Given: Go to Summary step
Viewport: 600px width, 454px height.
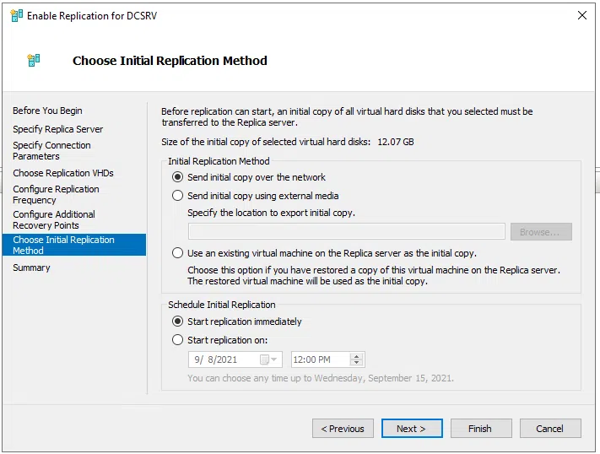Looking at the screenshot, I should click(31, 268).
